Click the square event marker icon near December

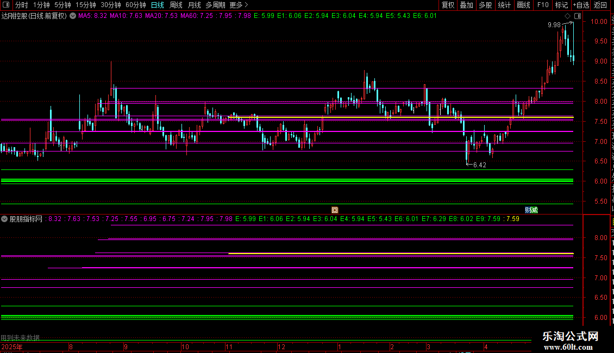(334, 210)
